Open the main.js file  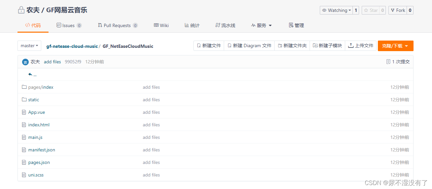(x=35, y=137)
